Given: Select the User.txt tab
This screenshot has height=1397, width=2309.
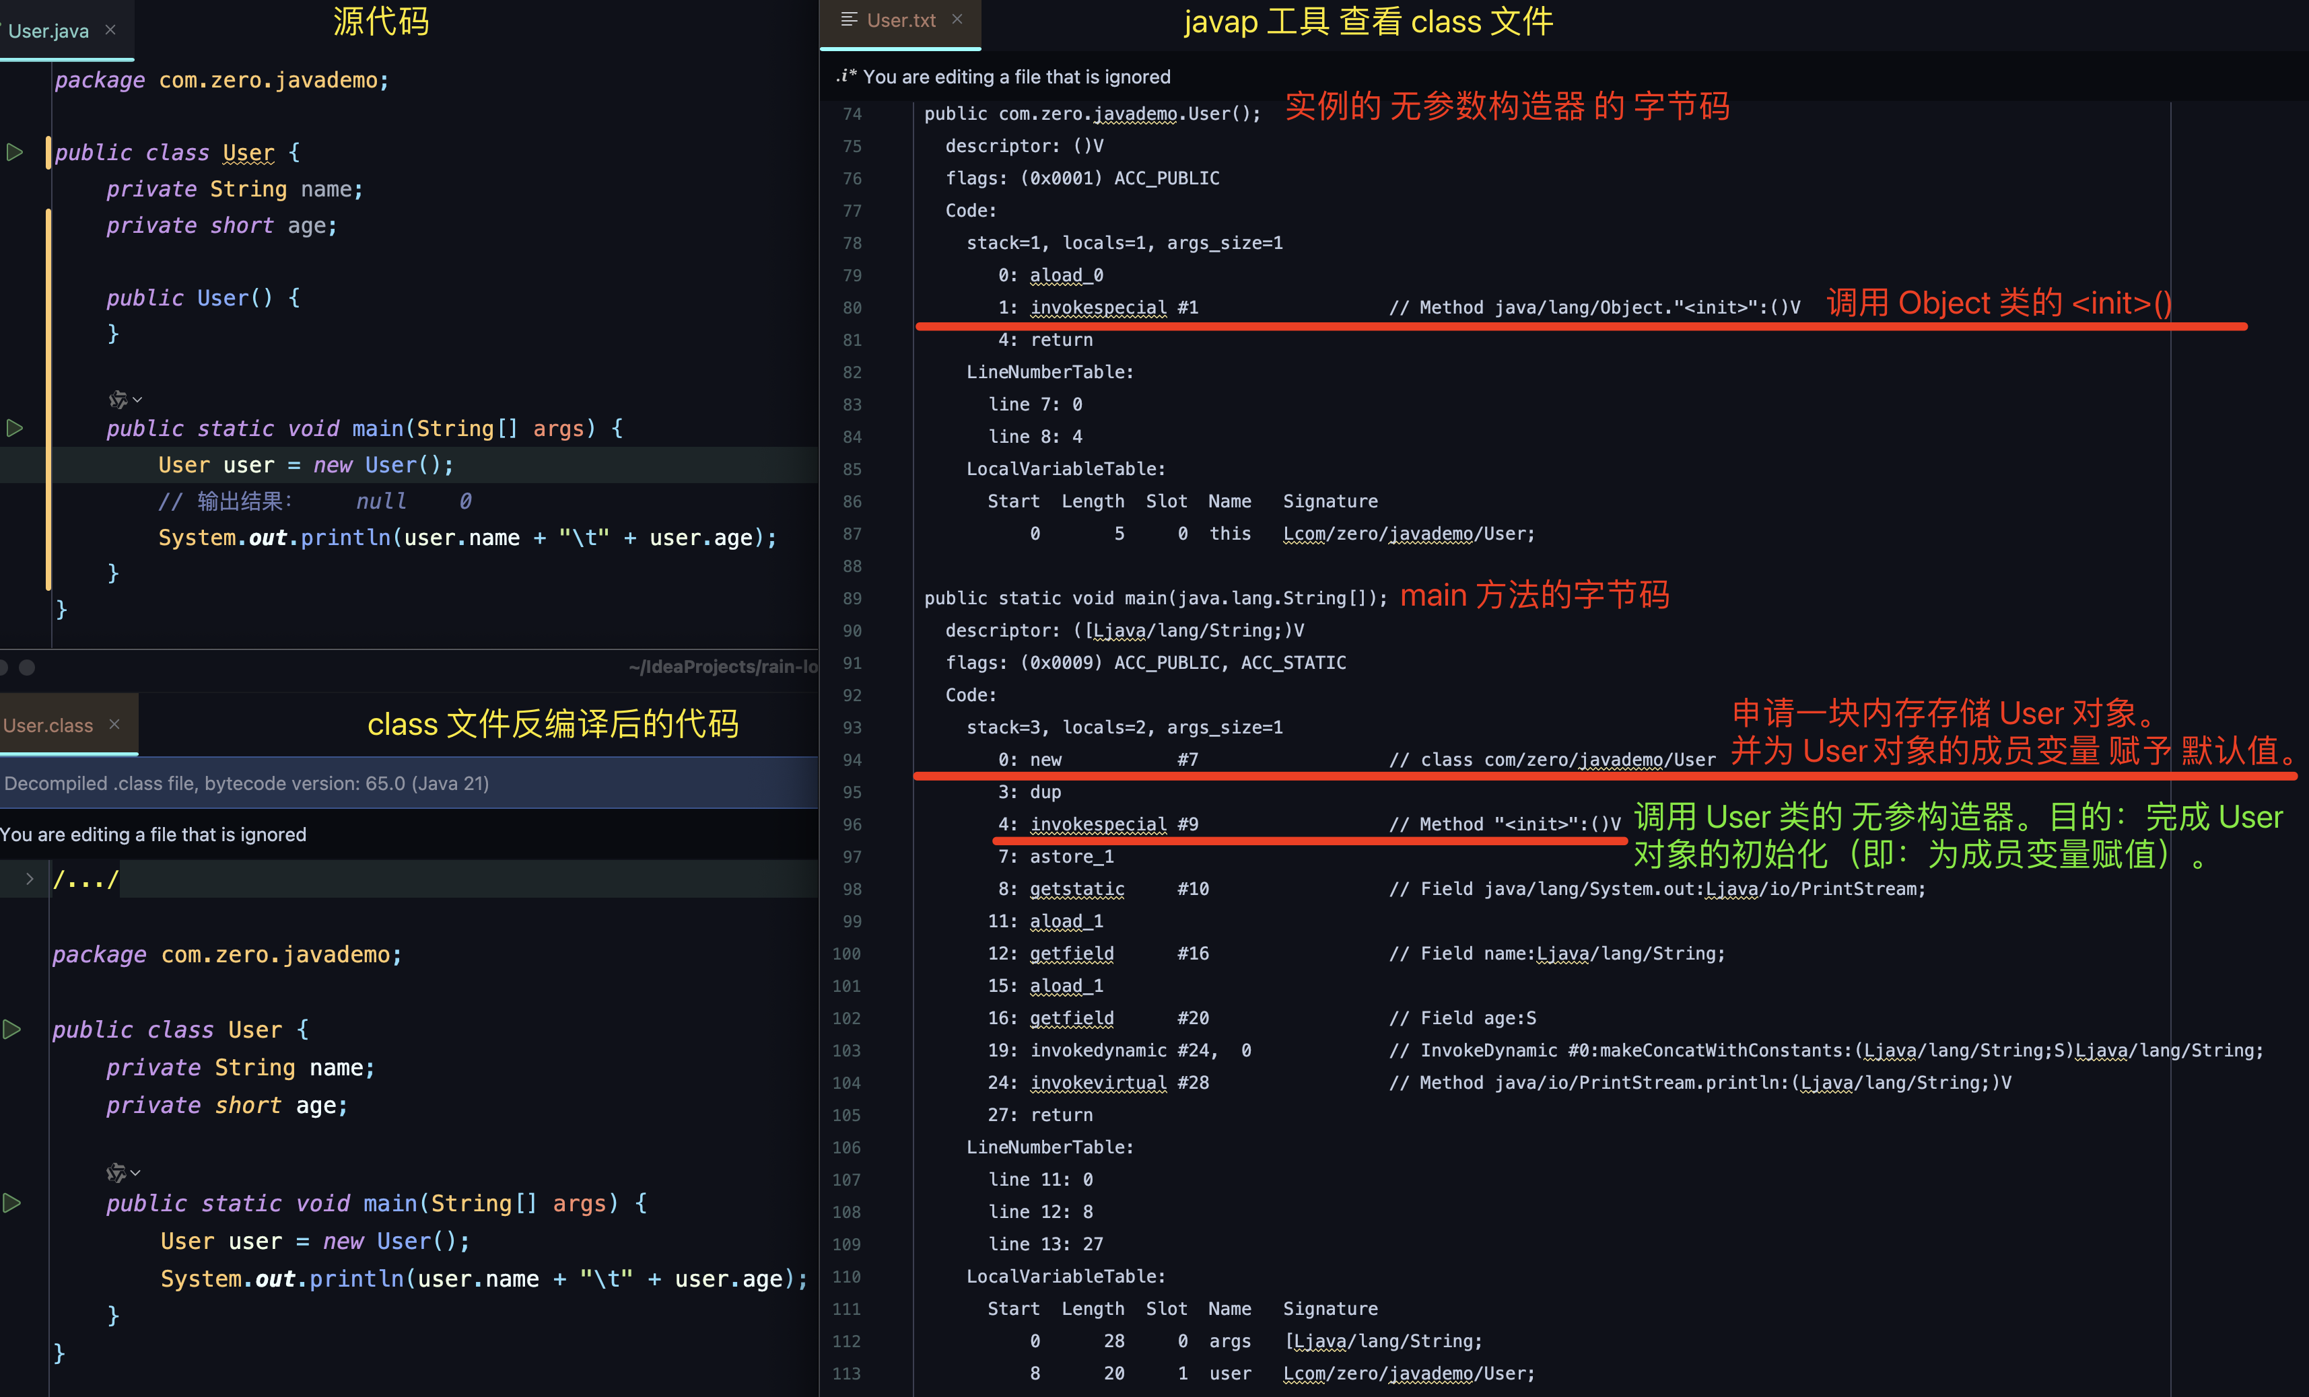Looking at the screenshot, I should click(x=901, y=21).
